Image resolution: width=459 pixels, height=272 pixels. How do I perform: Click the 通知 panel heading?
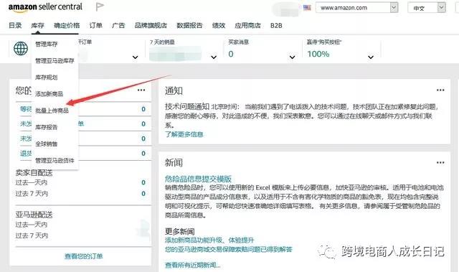(174, 90)
